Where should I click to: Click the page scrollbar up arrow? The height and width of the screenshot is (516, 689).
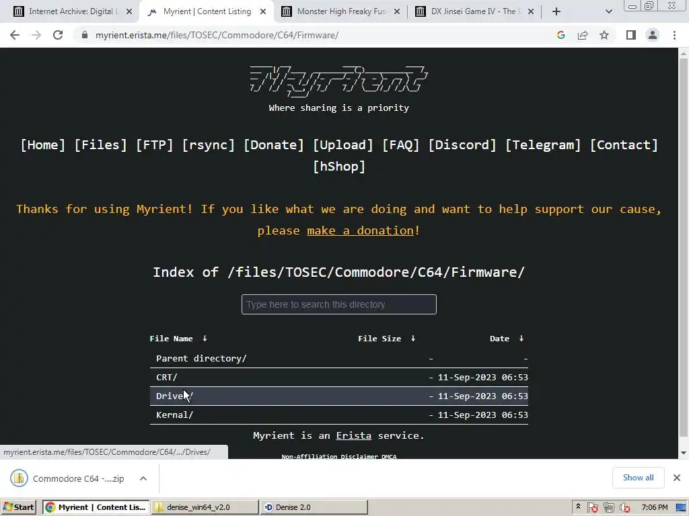684,54
